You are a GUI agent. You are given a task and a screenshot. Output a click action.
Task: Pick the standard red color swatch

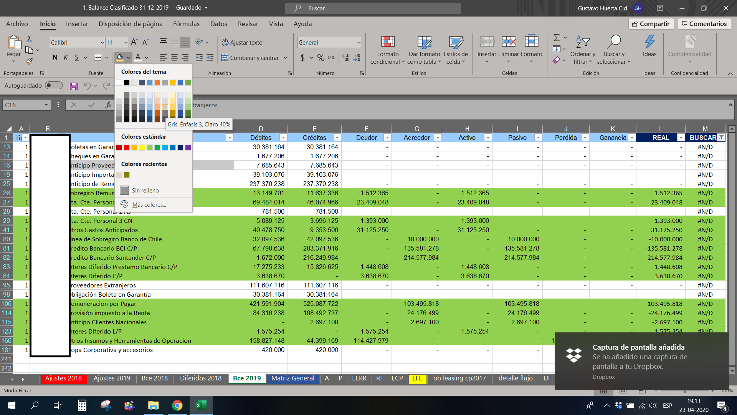coord(127,148)
